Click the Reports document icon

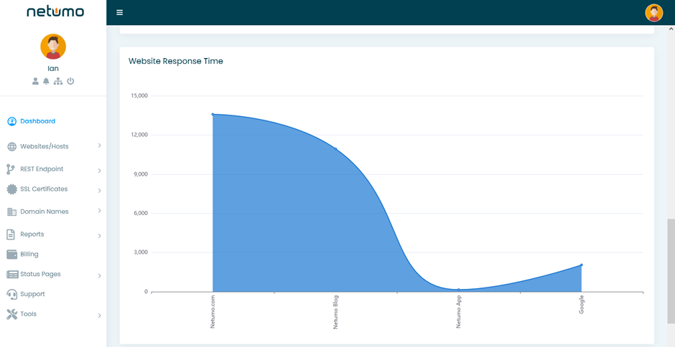pos(11,234)
